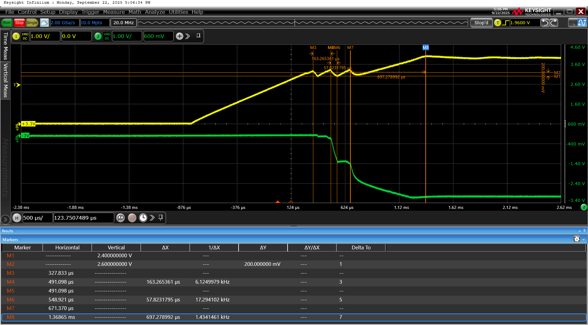This screenshot has height=325, width=588.
Task: Pin the channel settings bar
Action: click(x=198, y=36)
